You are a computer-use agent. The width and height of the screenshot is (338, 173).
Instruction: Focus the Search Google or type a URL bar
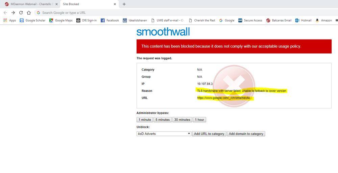coord(185,13)
